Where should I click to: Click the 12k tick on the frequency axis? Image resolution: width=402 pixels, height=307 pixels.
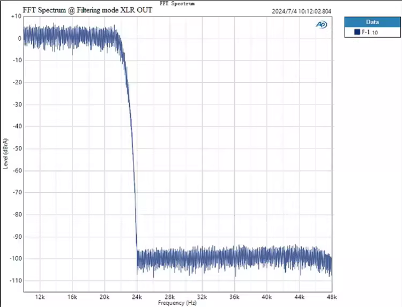40,296
